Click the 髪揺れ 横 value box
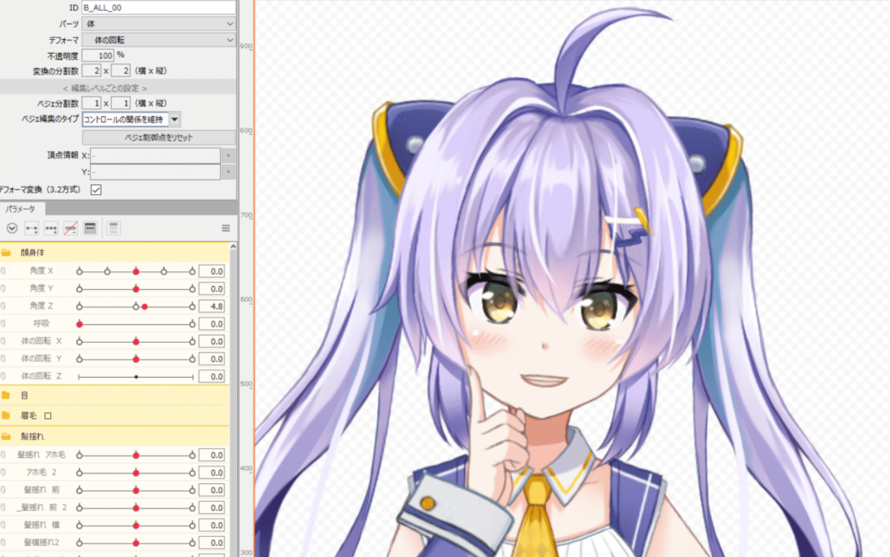This screenshot has width=890, height=557. tap(211, 525)
